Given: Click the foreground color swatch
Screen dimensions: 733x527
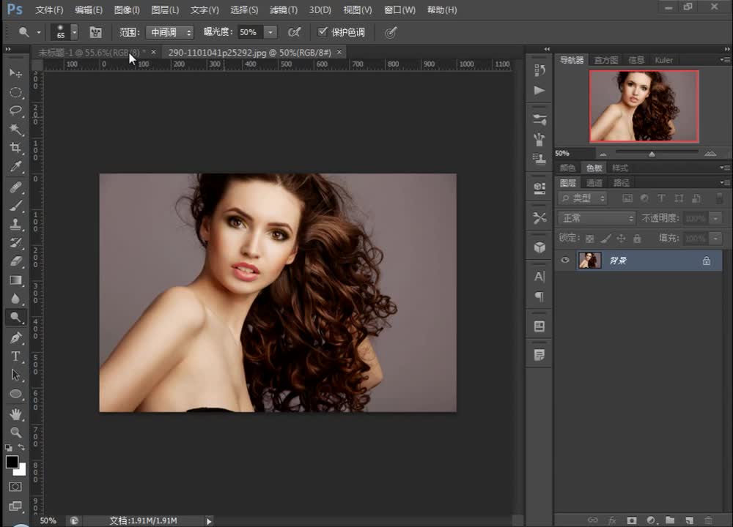Looking at the screenshot, I should (x=12, y=462).
